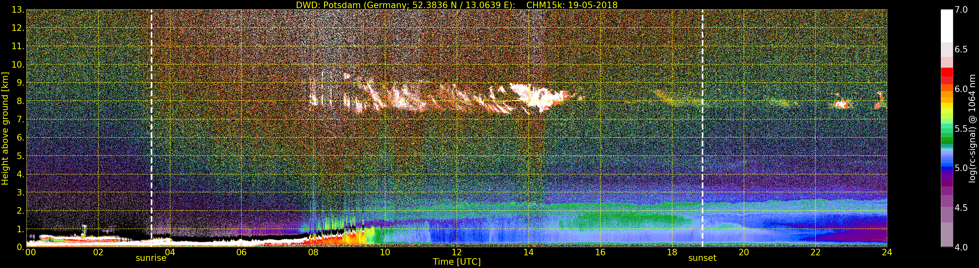Click the 'CHM15k: 19-05-2018' title text
The height and width of the screenshot is (268, 979).
572,5
